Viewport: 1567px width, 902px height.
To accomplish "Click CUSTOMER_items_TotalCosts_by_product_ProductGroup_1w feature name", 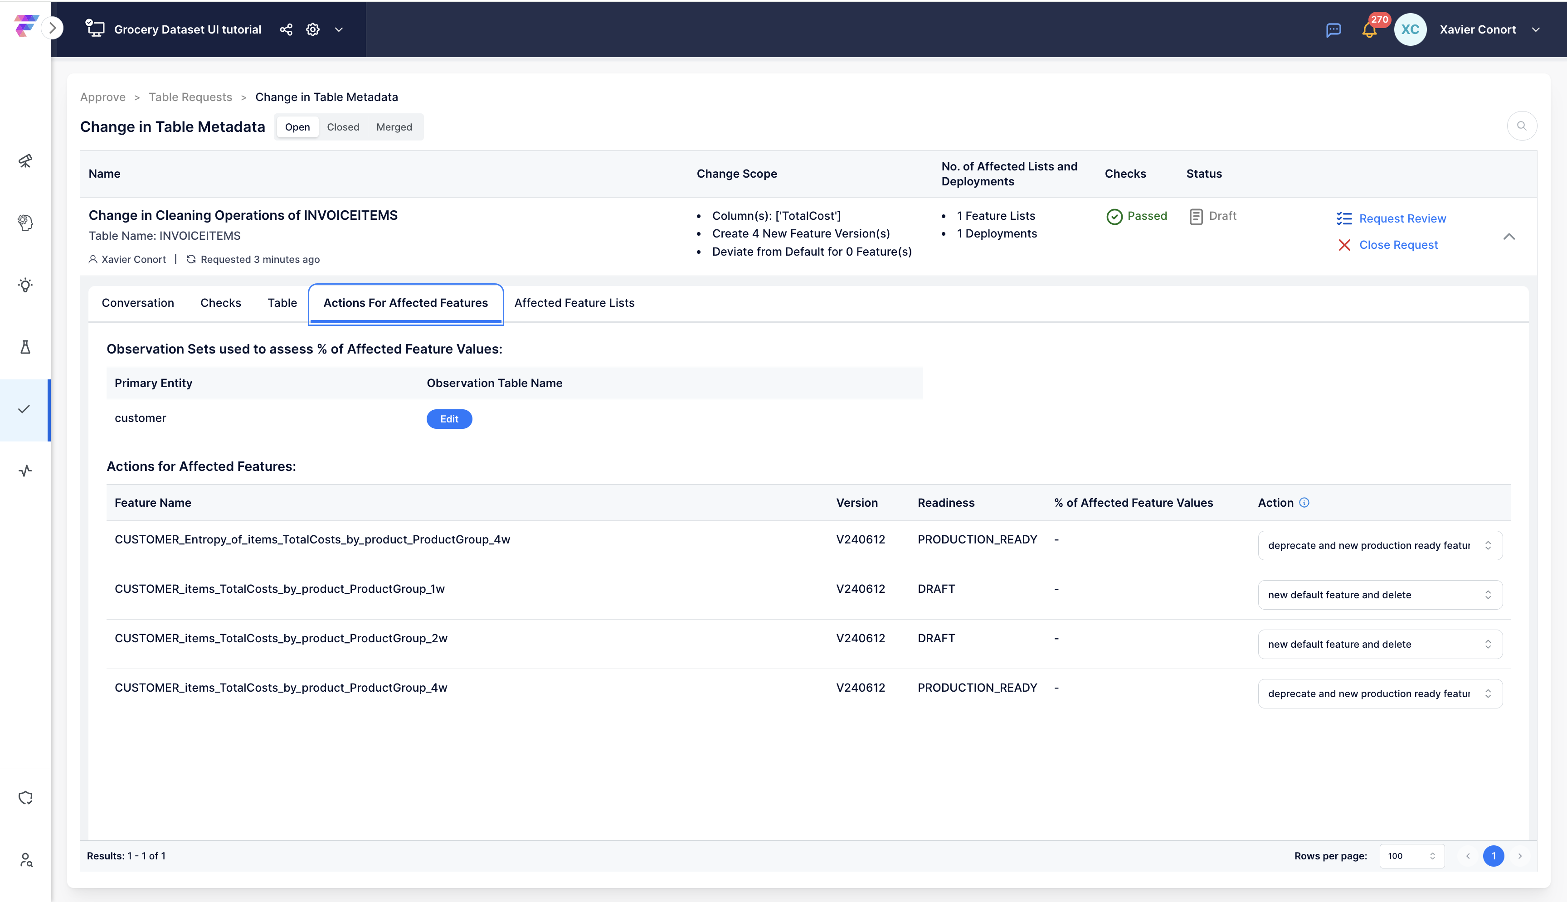I will [279, 588].
